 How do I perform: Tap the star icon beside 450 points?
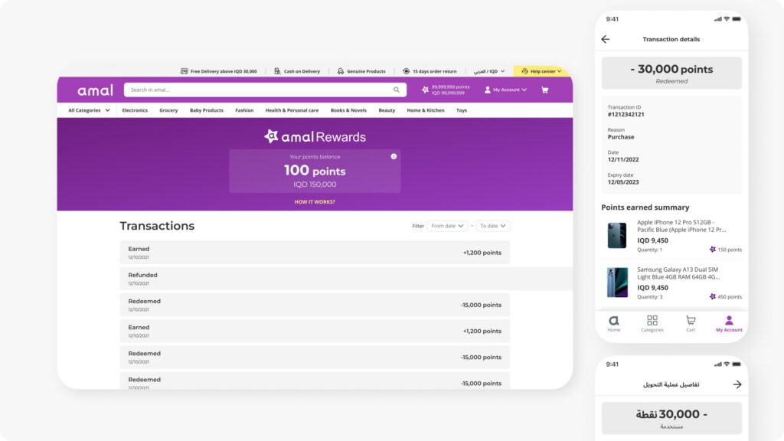(x=713, y=296)
